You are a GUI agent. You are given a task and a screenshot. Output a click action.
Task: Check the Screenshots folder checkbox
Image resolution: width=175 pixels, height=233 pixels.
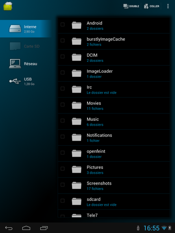pyautogui.click(x=63, y=185)
